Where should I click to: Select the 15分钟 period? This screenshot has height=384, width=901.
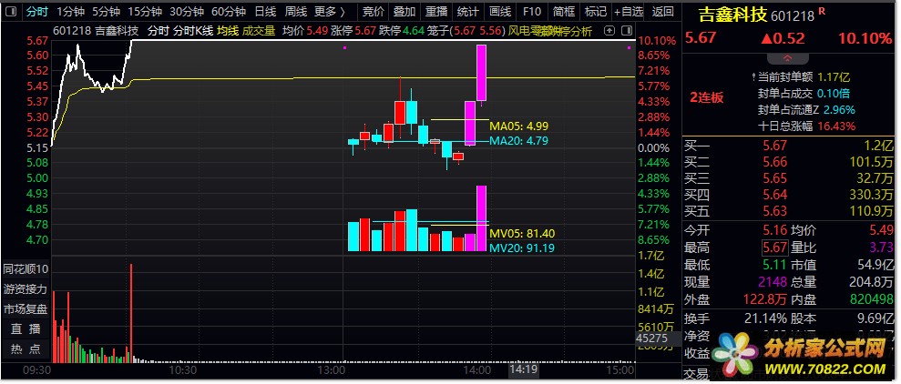[145, 11]
